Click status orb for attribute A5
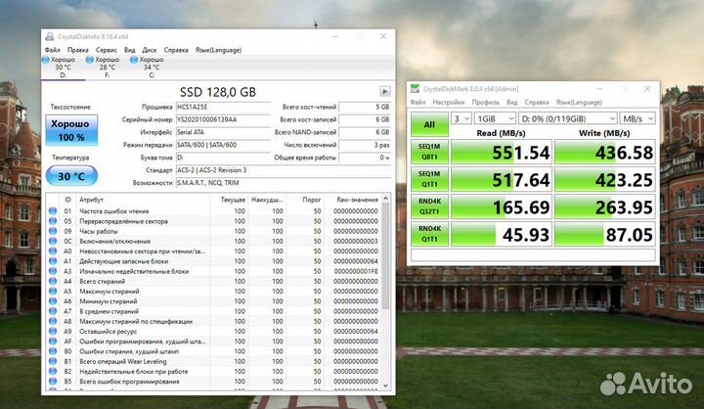 pyautogui.click(x=53, y=291)
